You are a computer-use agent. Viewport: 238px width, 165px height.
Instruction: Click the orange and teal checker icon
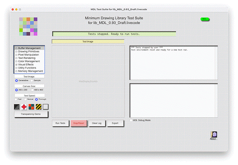click(x=31, y=107)
